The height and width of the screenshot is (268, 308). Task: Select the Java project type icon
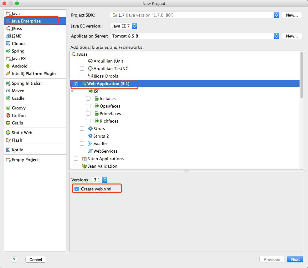tap(8, 13)
